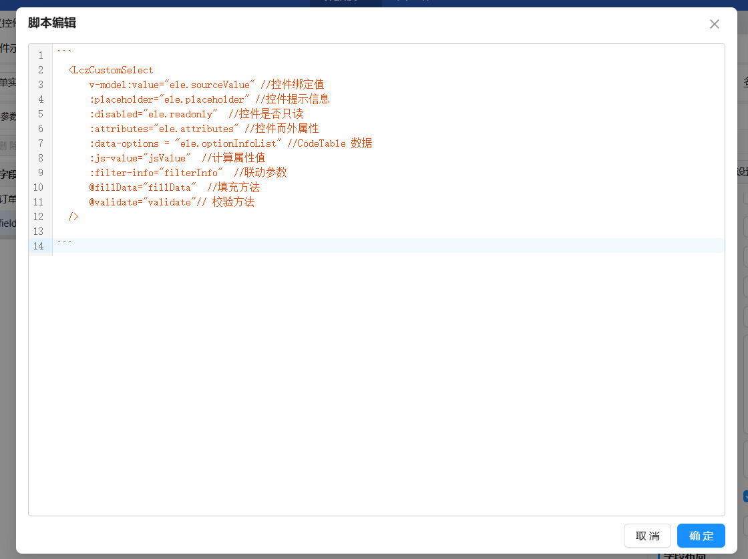Click the :placeholder="ele.placeholder" code line
748x559 pixels.
pyautogui.click(x=209, y=99)
